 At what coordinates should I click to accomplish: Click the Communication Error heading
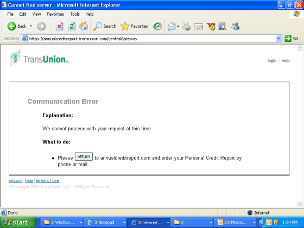coord(63,101)
